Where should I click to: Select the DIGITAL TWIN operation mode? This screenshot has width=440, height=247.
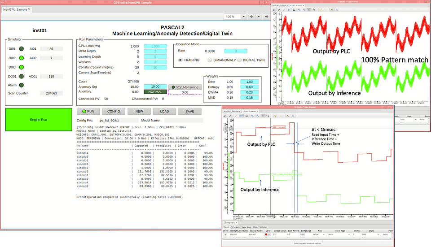point(239,60)
